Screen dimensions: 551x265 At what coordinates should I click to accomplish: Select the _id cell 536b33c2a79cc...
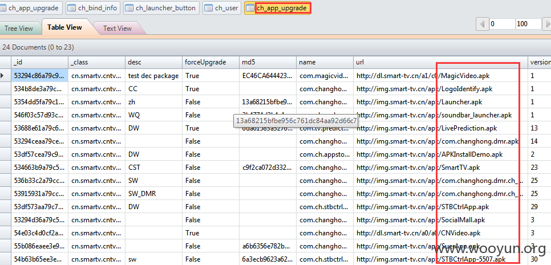[40, 181]
